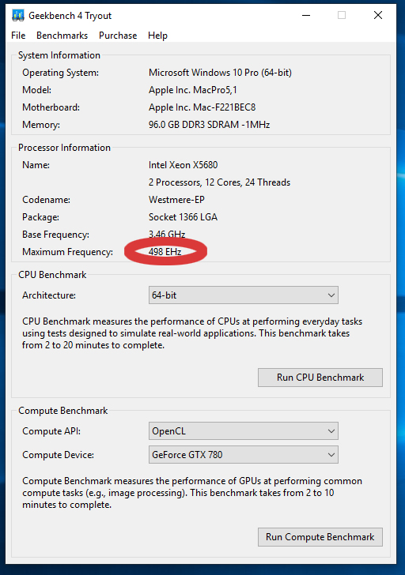Open the Benchmarks menu

tap(62, 36)
